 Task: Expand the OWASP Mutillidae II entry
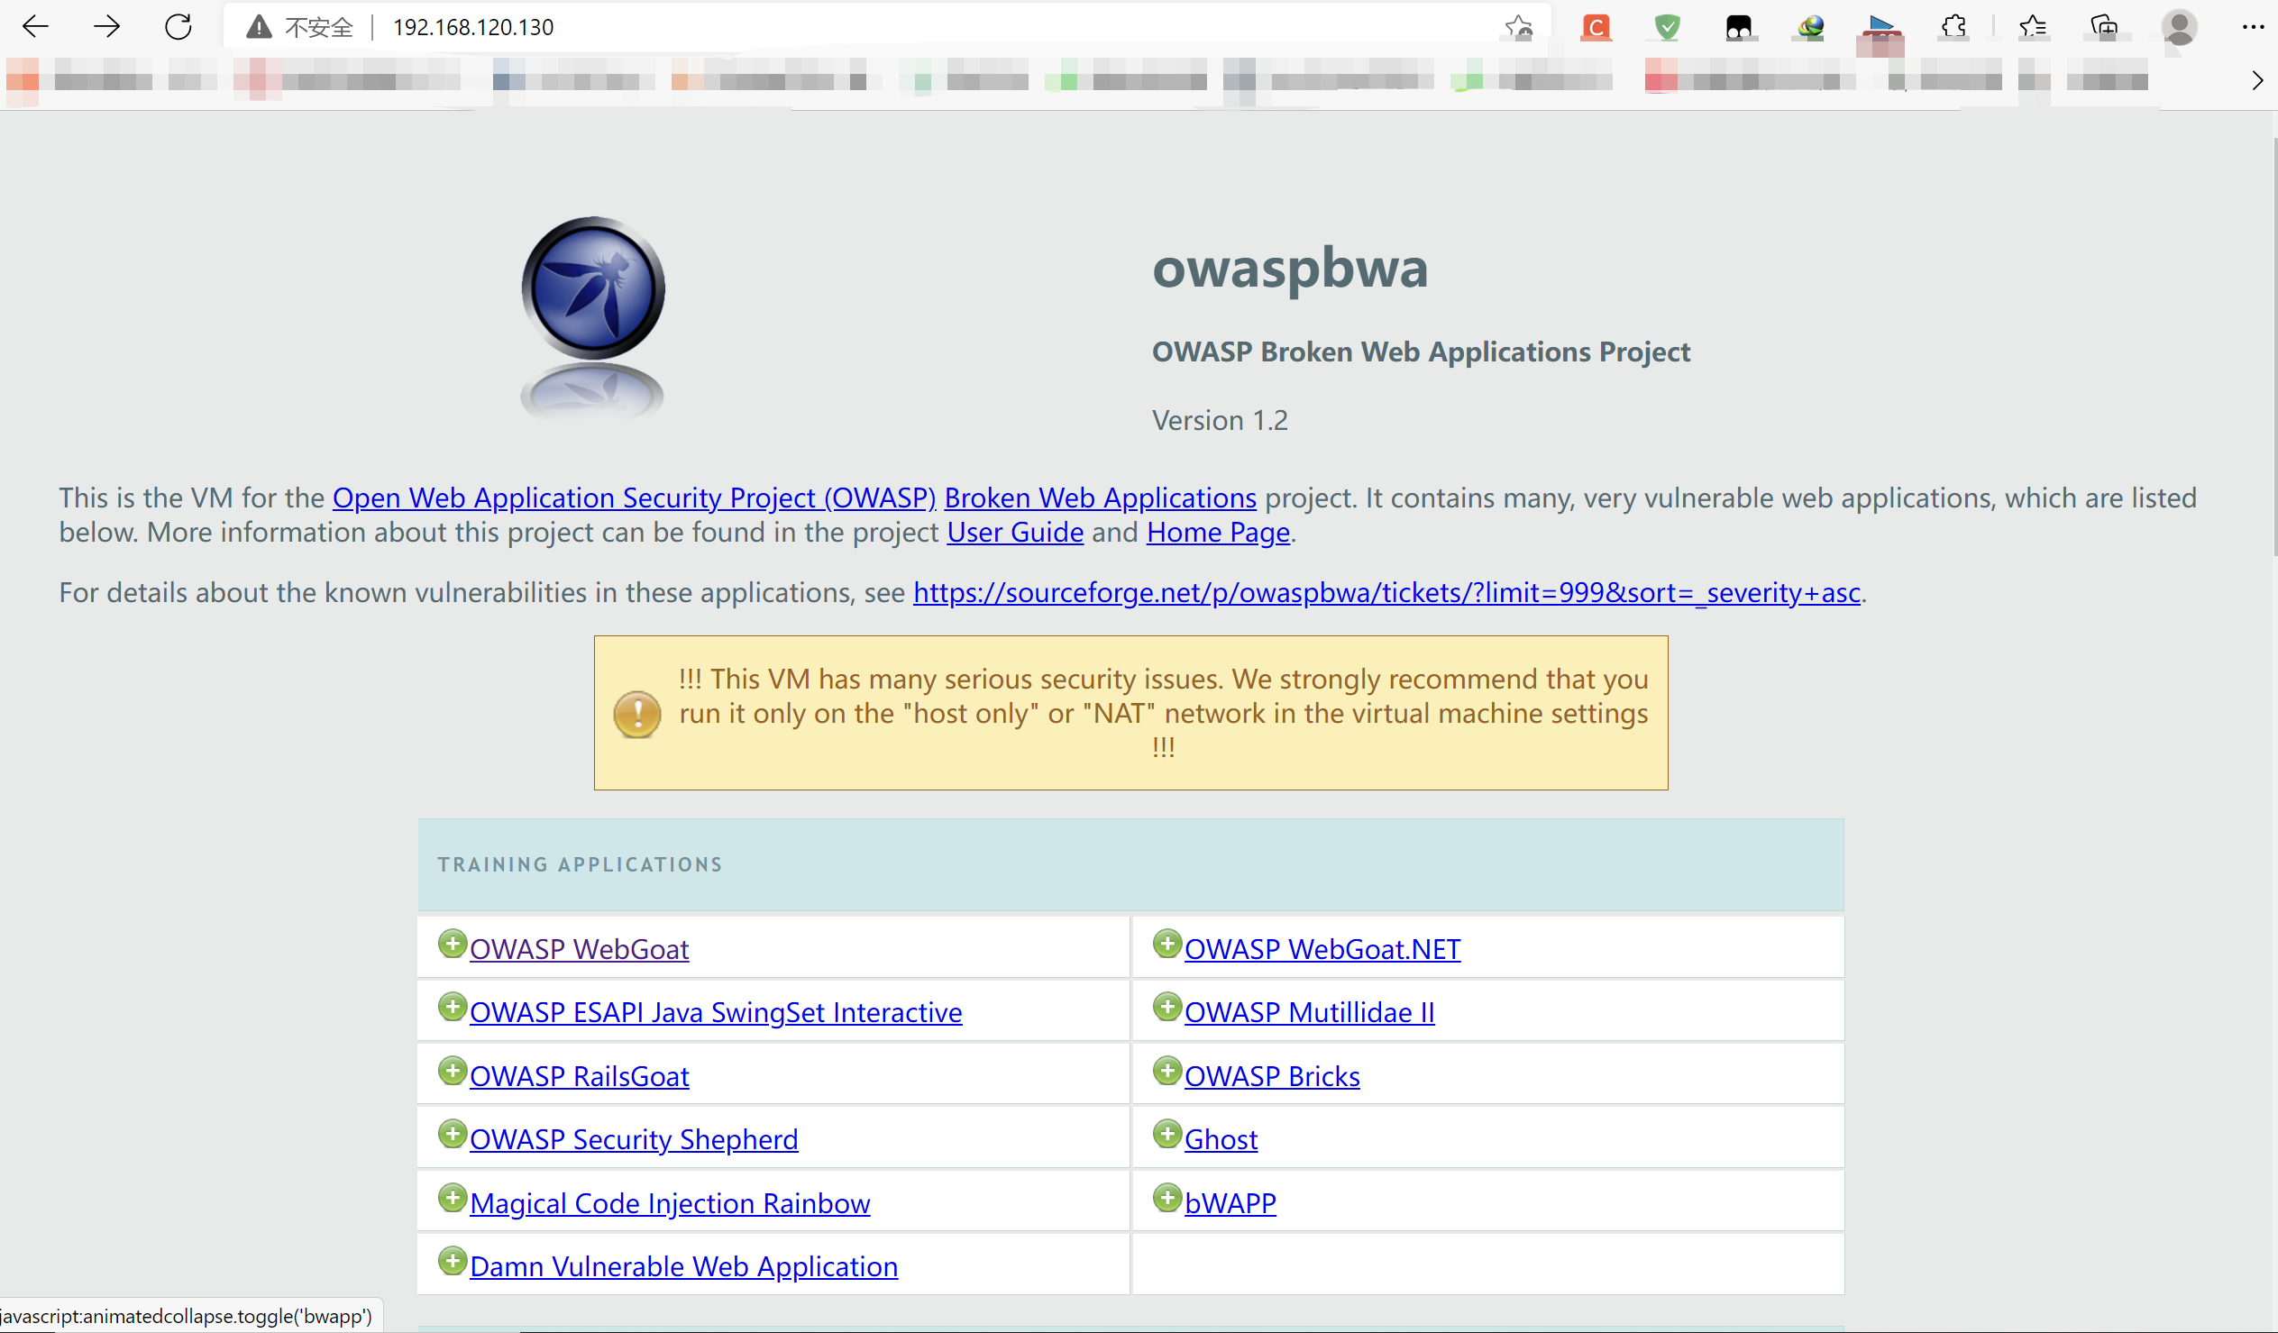tap(1167, 1007)
